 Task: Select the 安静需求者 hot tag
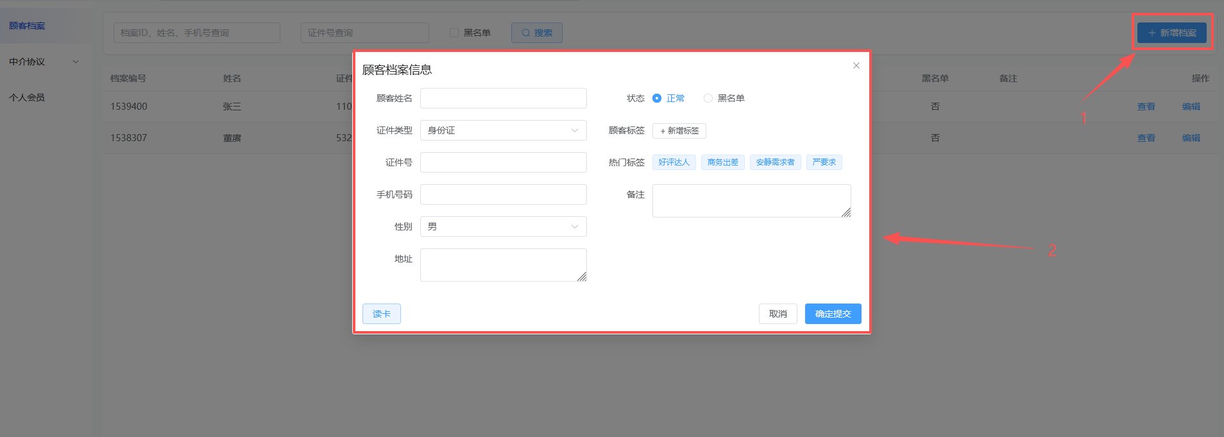[776, 162]
